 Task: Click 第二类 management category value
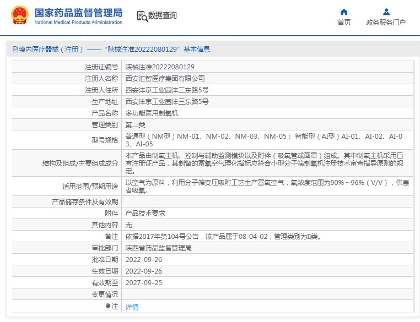pos(135,124)
